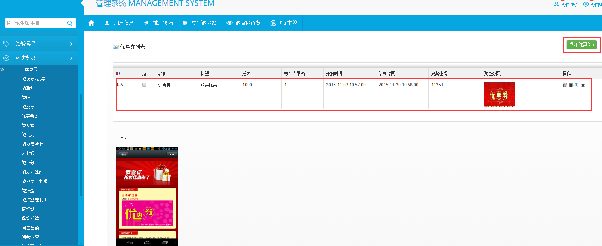Screen dimensions: 602x246
Task: Delete the coupon with the X icon
Action: (x=583, y=85)
